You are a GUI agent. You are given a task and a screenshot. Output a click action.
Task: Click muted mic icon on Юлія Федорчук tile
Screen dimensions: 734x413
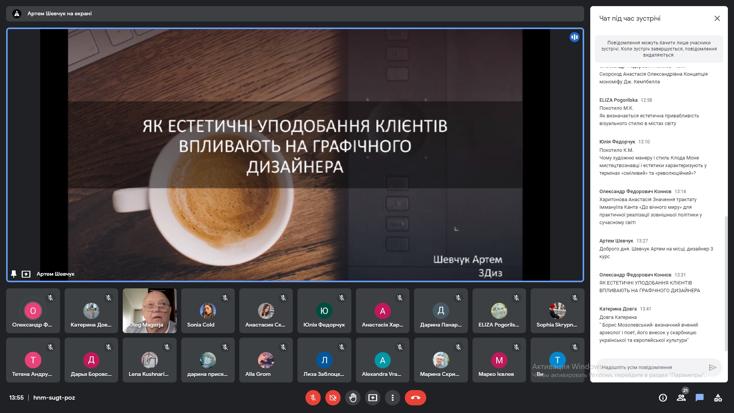342,298
